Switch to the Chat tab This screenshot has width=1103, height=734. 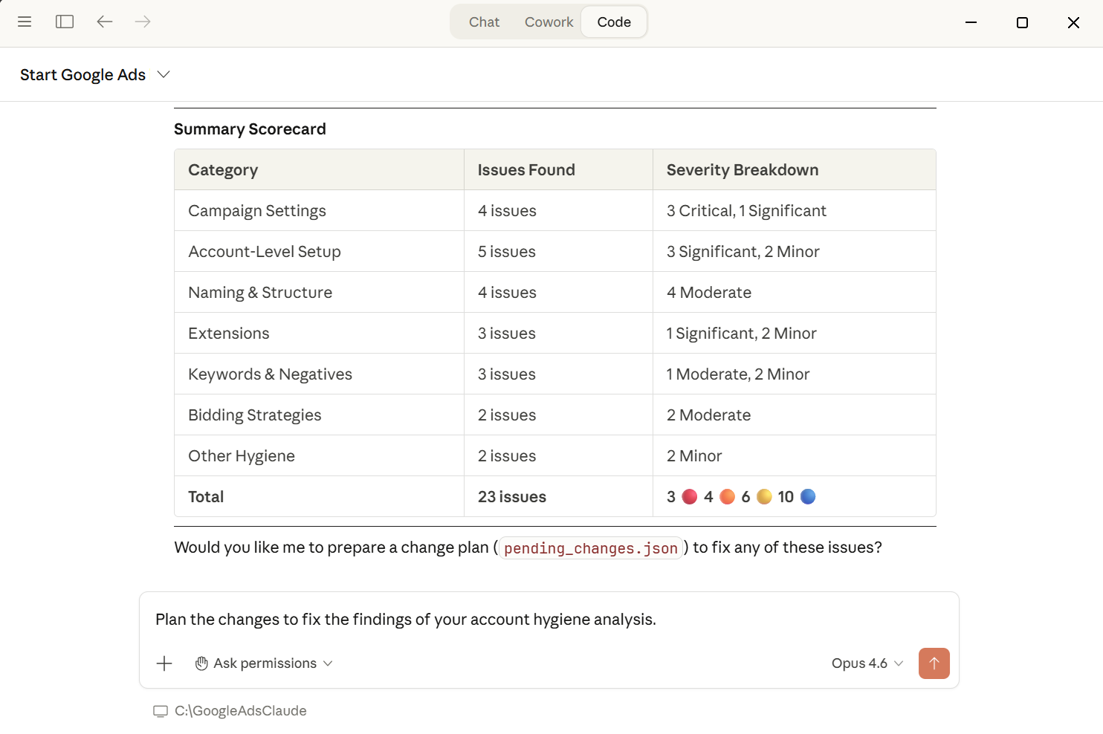484,22
